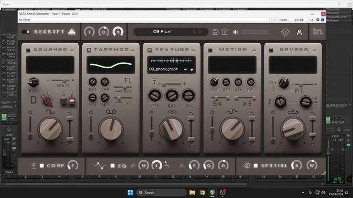Adjust the Crusher SRATE slider
Image resolution: width=353 pixels, height=198 pixels.
(x=60, y=80)
